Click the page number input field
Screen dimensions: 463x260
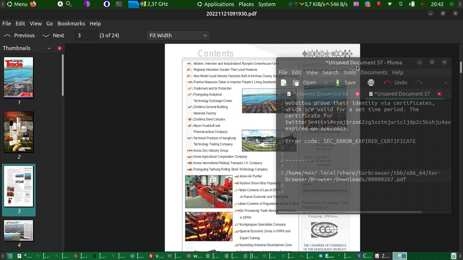click(x=87, y=36)
